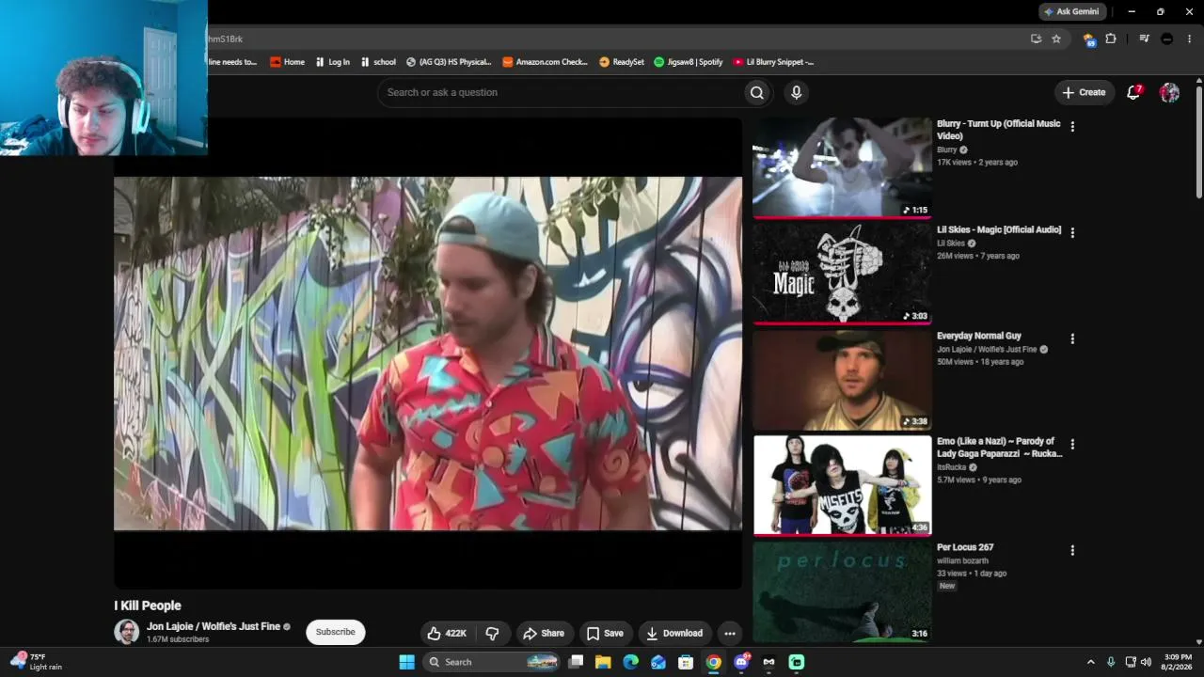
Task: Click Ask Gemini button
Action: (x=1071, y=11)
